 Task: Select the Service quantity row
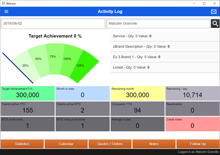pos(165,36)
